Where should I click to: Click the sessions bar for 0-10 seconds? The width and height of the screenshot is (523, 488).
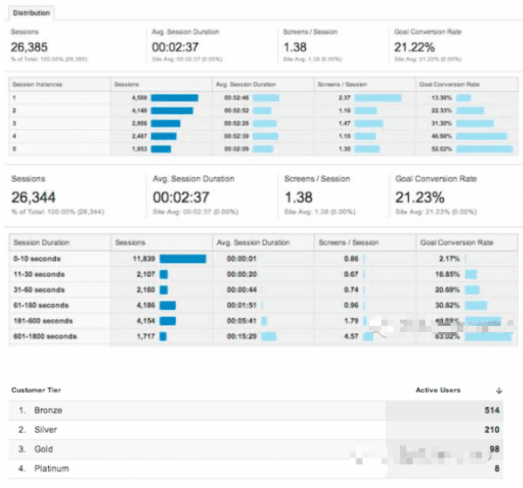point(183,259)
